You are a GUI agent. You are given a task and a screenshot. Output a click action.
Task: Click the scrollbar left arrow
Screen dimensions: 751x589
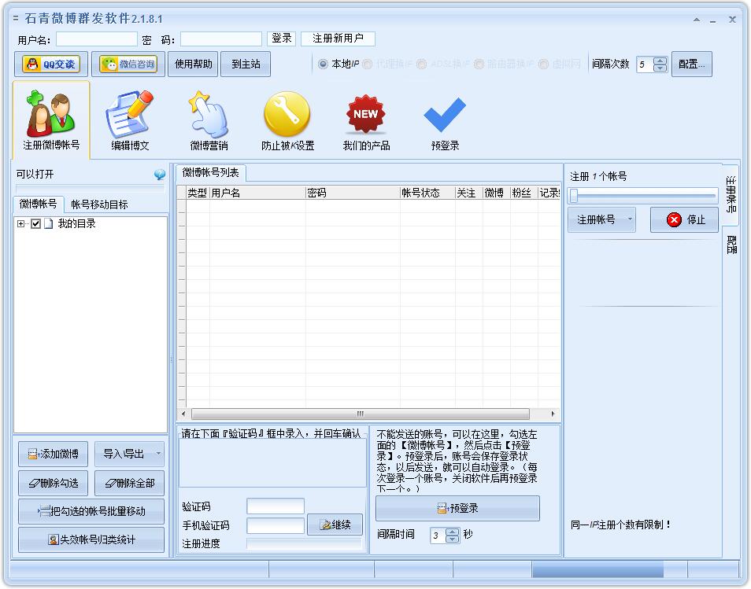pos(183,414)
